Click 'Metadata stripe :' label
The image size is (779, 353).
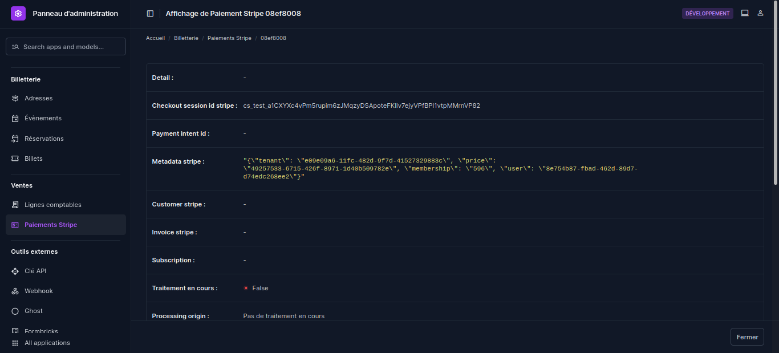coord(178,161)
